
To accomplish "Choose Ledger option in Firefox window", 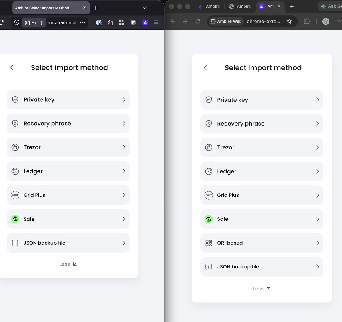I will pos(68,171).
